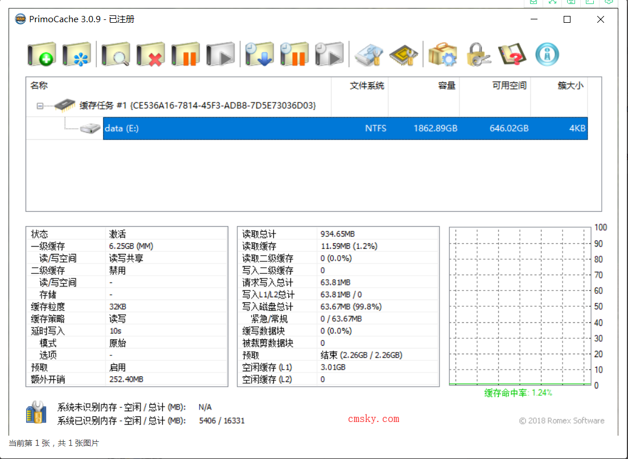This screenshot has height=459, width=628.
Task: Resume prefetch with clock play icon
Action: (x=329, y=54)
